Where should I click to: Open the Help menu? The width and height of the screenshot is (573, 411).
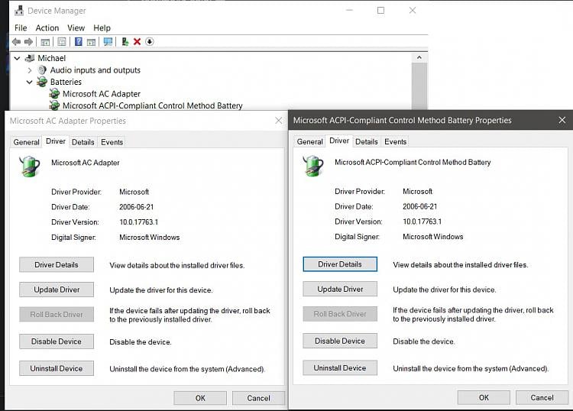tap(102, 28)
